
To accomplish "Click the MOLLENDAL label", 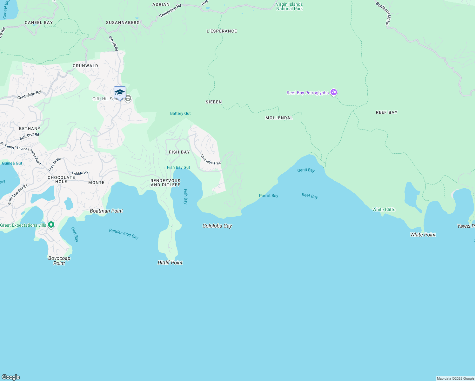I will point(279,118).
